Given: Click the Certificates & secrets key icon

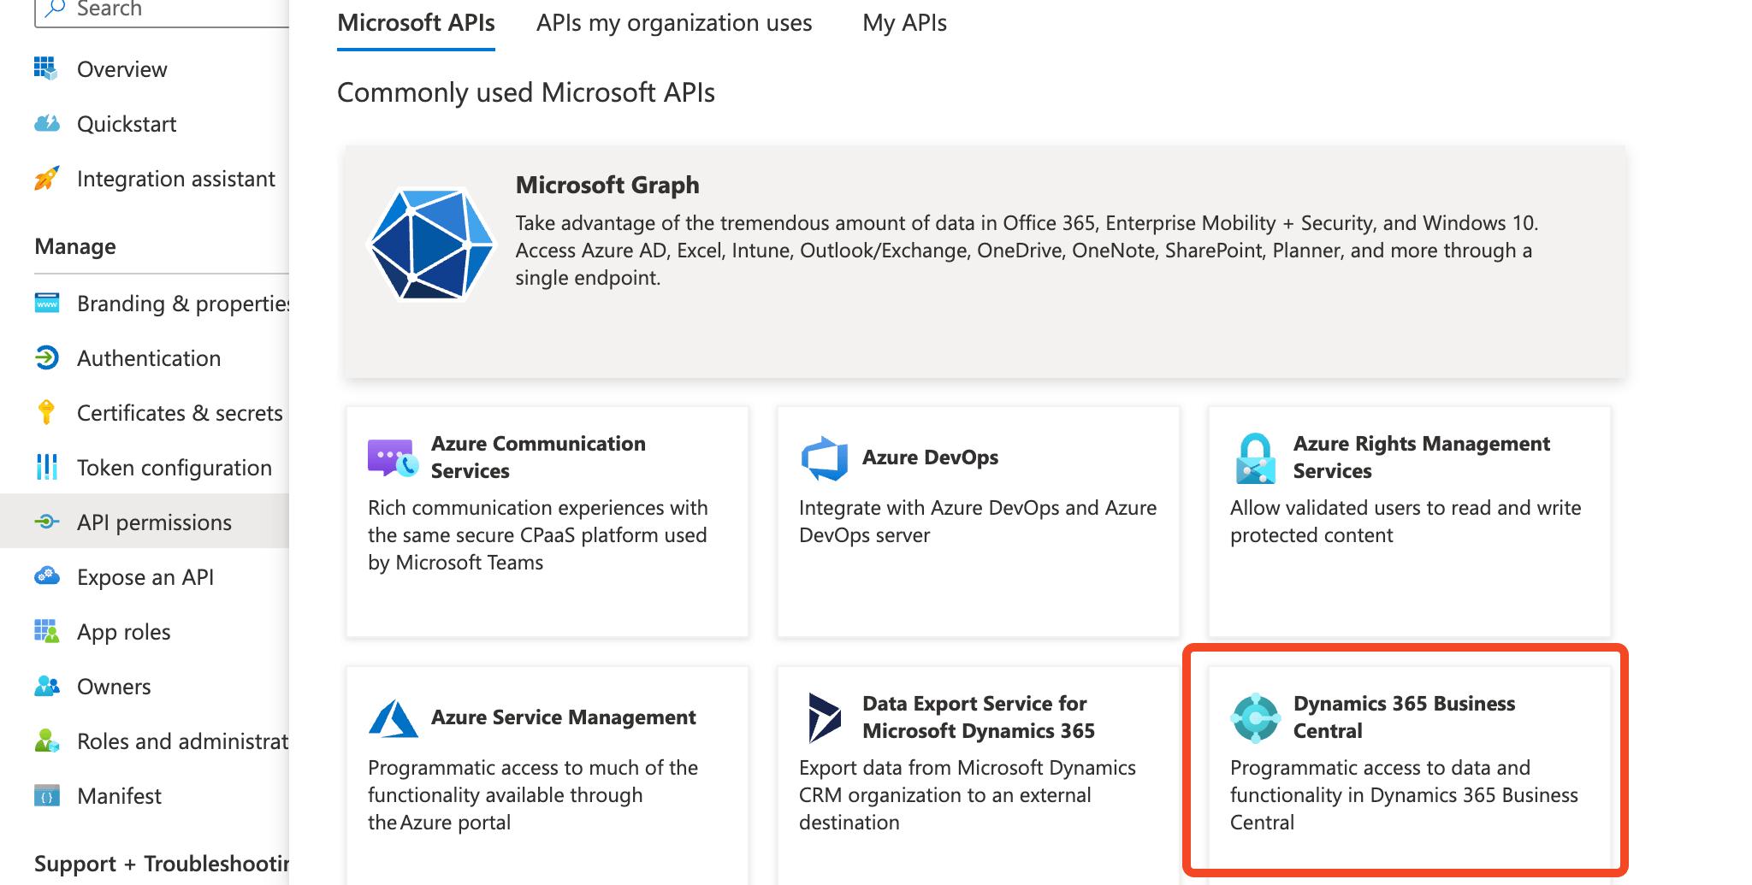Looking at the screenshot, I should pos(46,412).
